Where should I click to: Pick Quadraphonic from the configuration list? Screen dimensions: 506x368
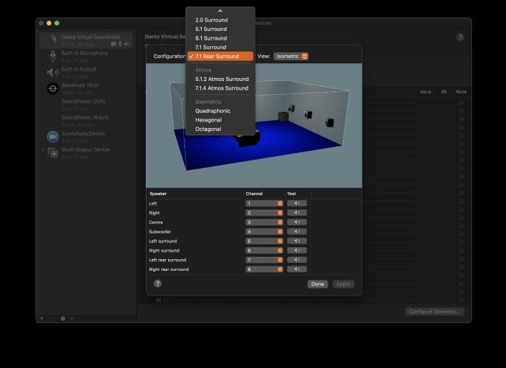pos(213,111)
